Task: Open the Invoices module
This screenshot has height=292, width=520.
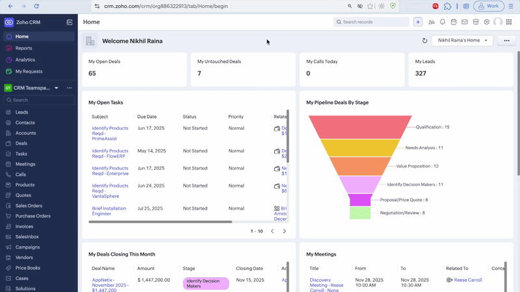Action: click(24, 226)
